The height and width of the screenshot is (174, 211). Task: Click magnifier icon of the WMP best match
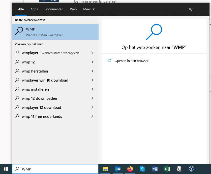pyautogui.click(x=19, y=31)
